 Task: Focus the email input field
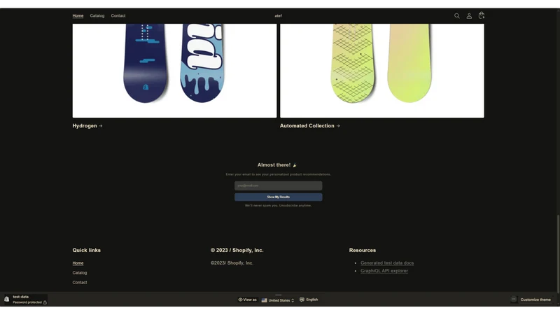[x=278, y=185]
